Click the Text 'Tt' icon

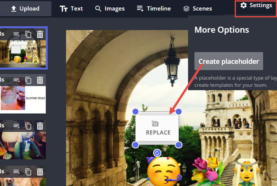pos(63,8)
